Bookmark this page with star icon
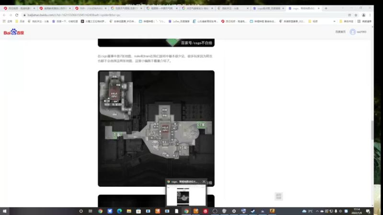 (356, 15)
